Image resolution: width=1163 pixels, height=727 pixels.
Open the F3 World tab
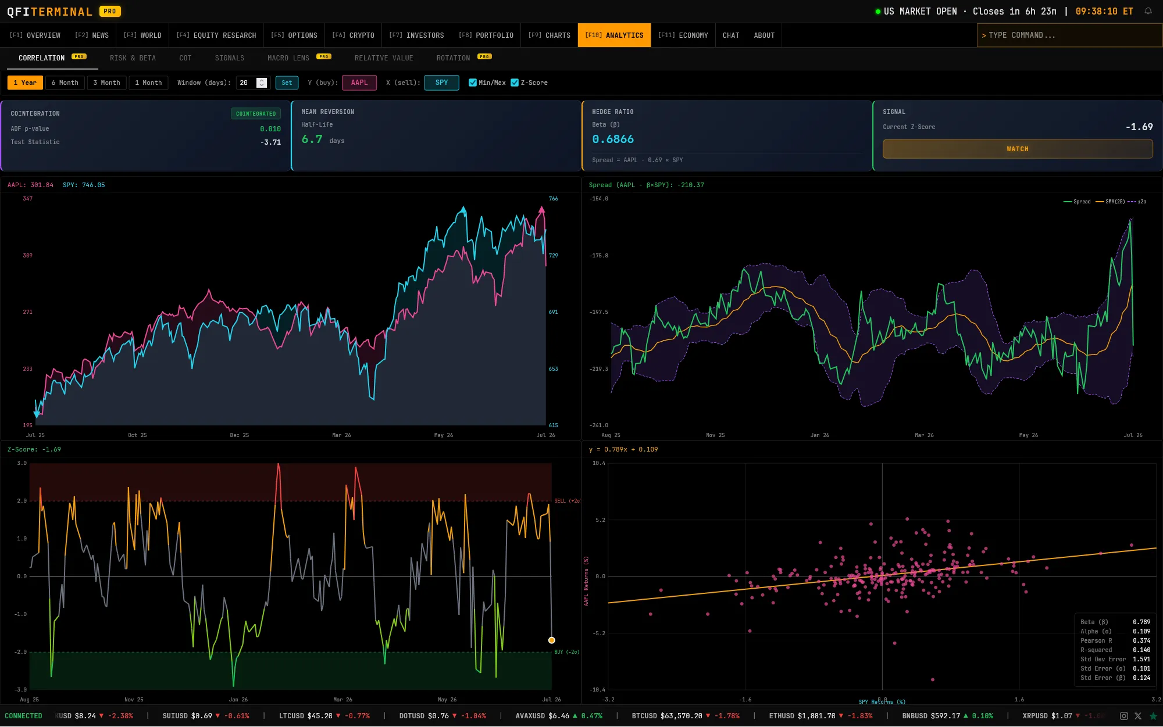click(x=142, y=35)
